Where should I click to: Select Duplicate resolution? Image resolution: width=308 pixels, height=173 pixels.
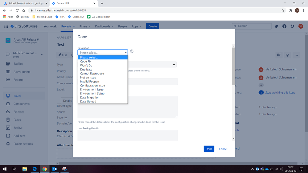(x=103, y=70)
